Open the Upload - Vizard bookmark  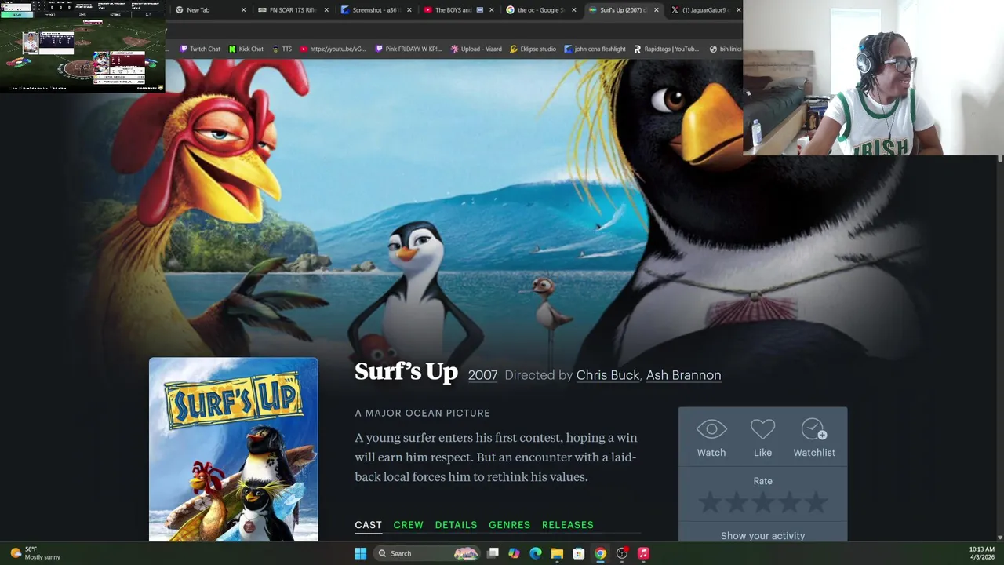[x=476, y=49]
